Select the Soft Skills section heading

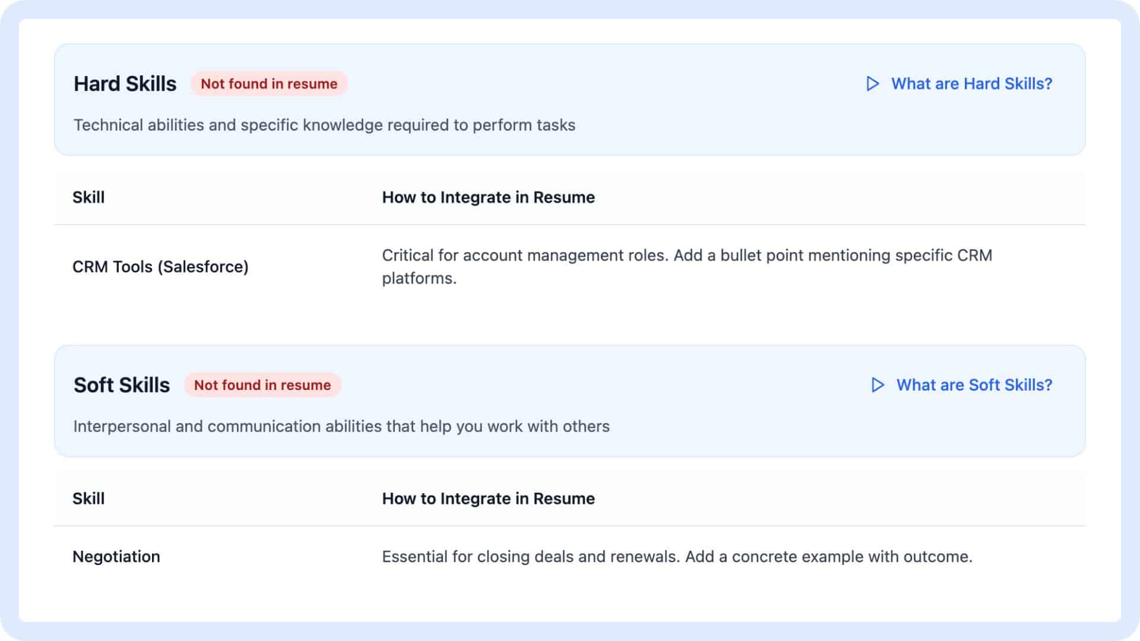pos(122,385)
